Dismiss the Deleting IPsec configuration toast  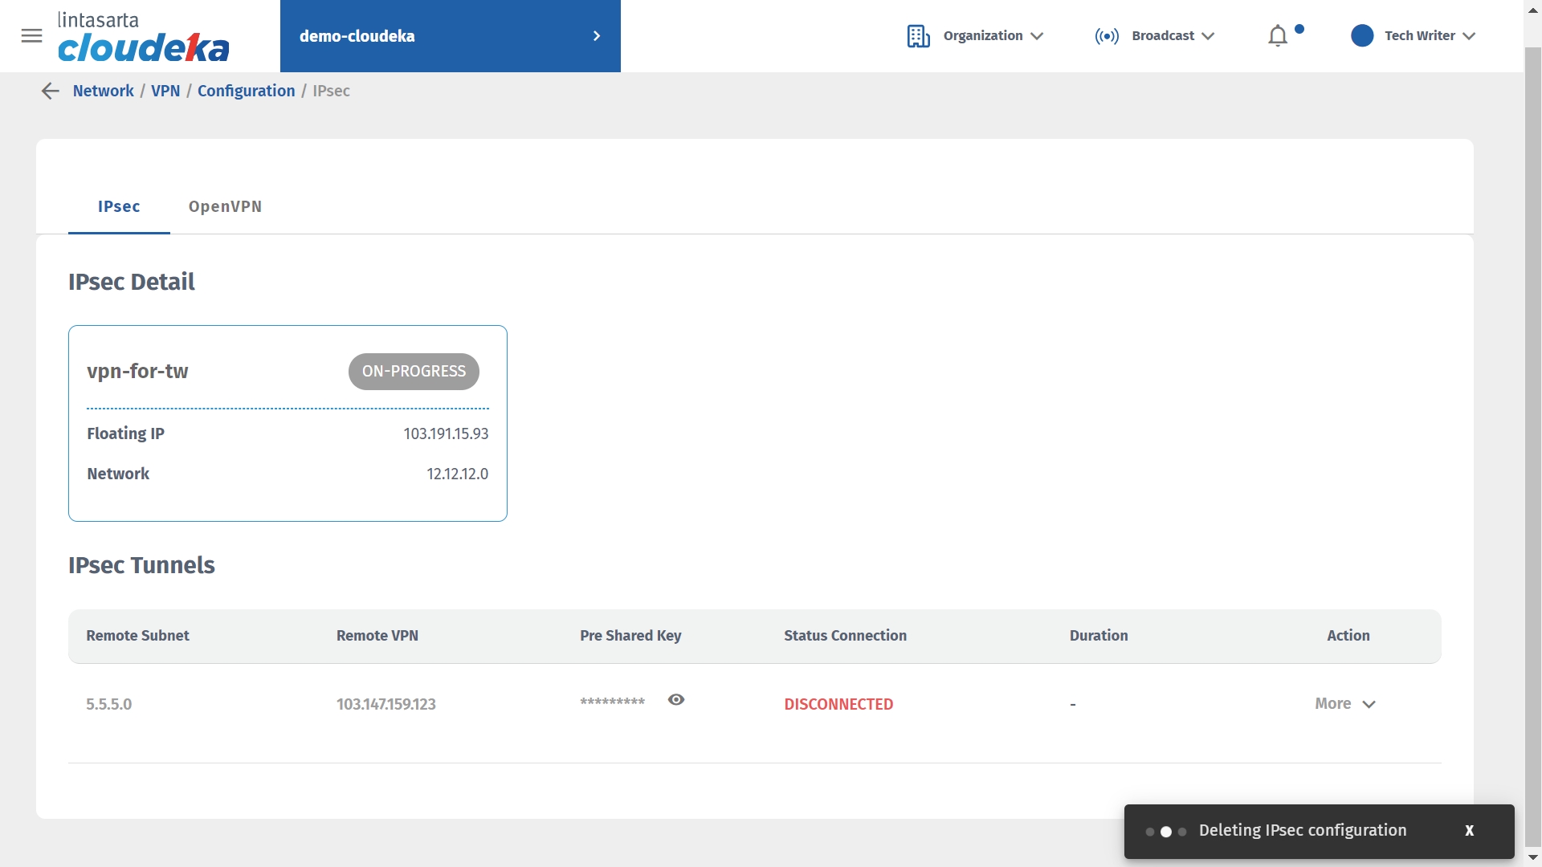point(1469,831)
